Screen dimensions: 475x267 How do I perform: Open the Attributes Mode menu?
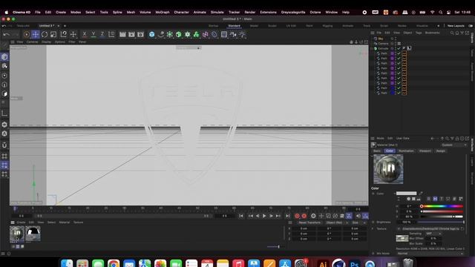pyautogui.click(x=380, y=139)
